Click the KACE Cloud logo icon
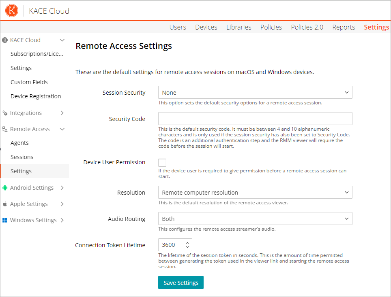This screenshot has width=391, height=297. click(12, 11)
